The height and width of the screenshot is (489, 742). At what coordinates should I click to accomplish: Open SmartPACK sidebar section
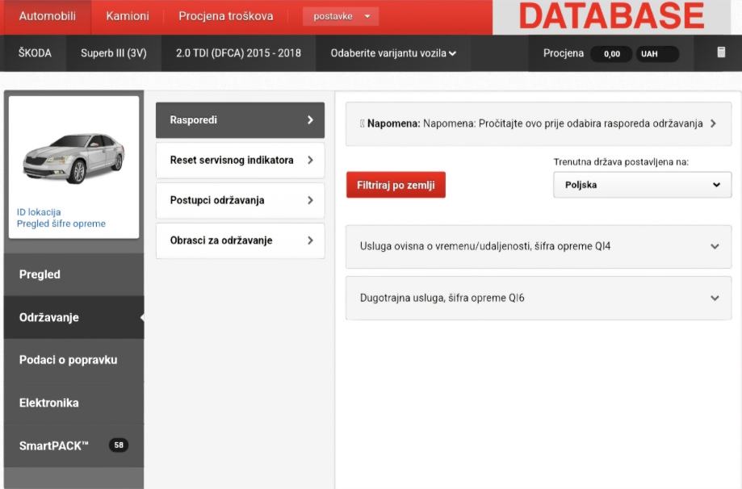pyautogui.click(x=73, y=445)
